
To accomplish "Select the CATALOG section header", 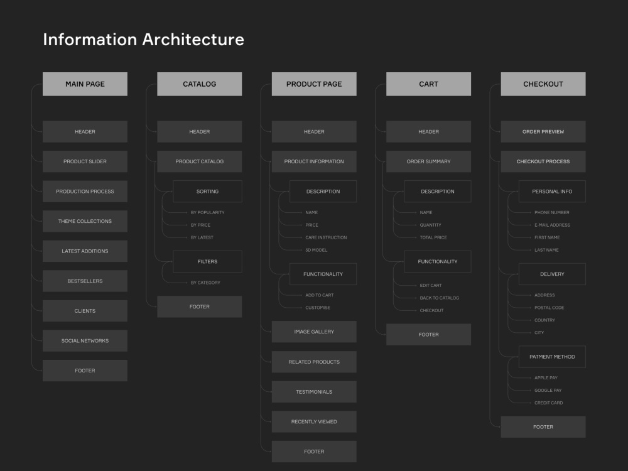I will [x=199, y=84].
